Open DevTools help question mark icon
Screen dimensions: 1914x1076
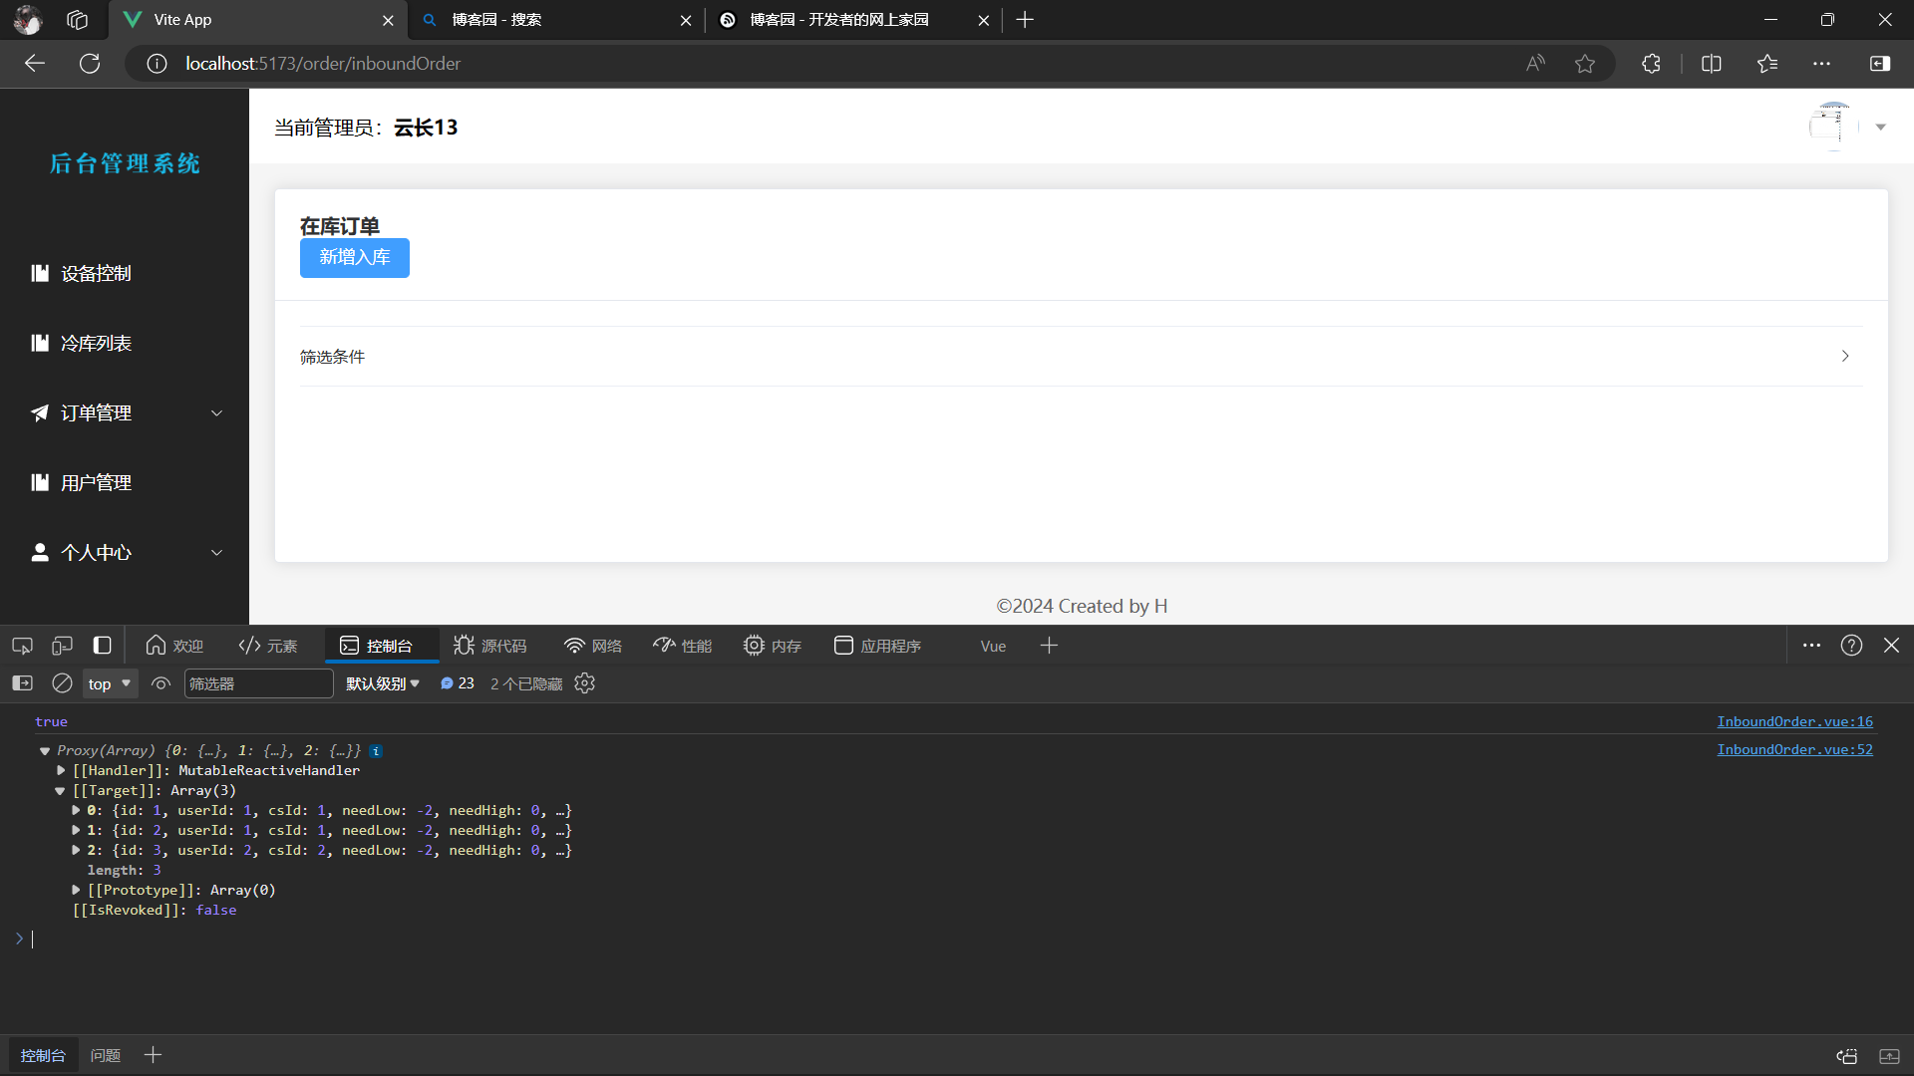(x=1851, y=646)
